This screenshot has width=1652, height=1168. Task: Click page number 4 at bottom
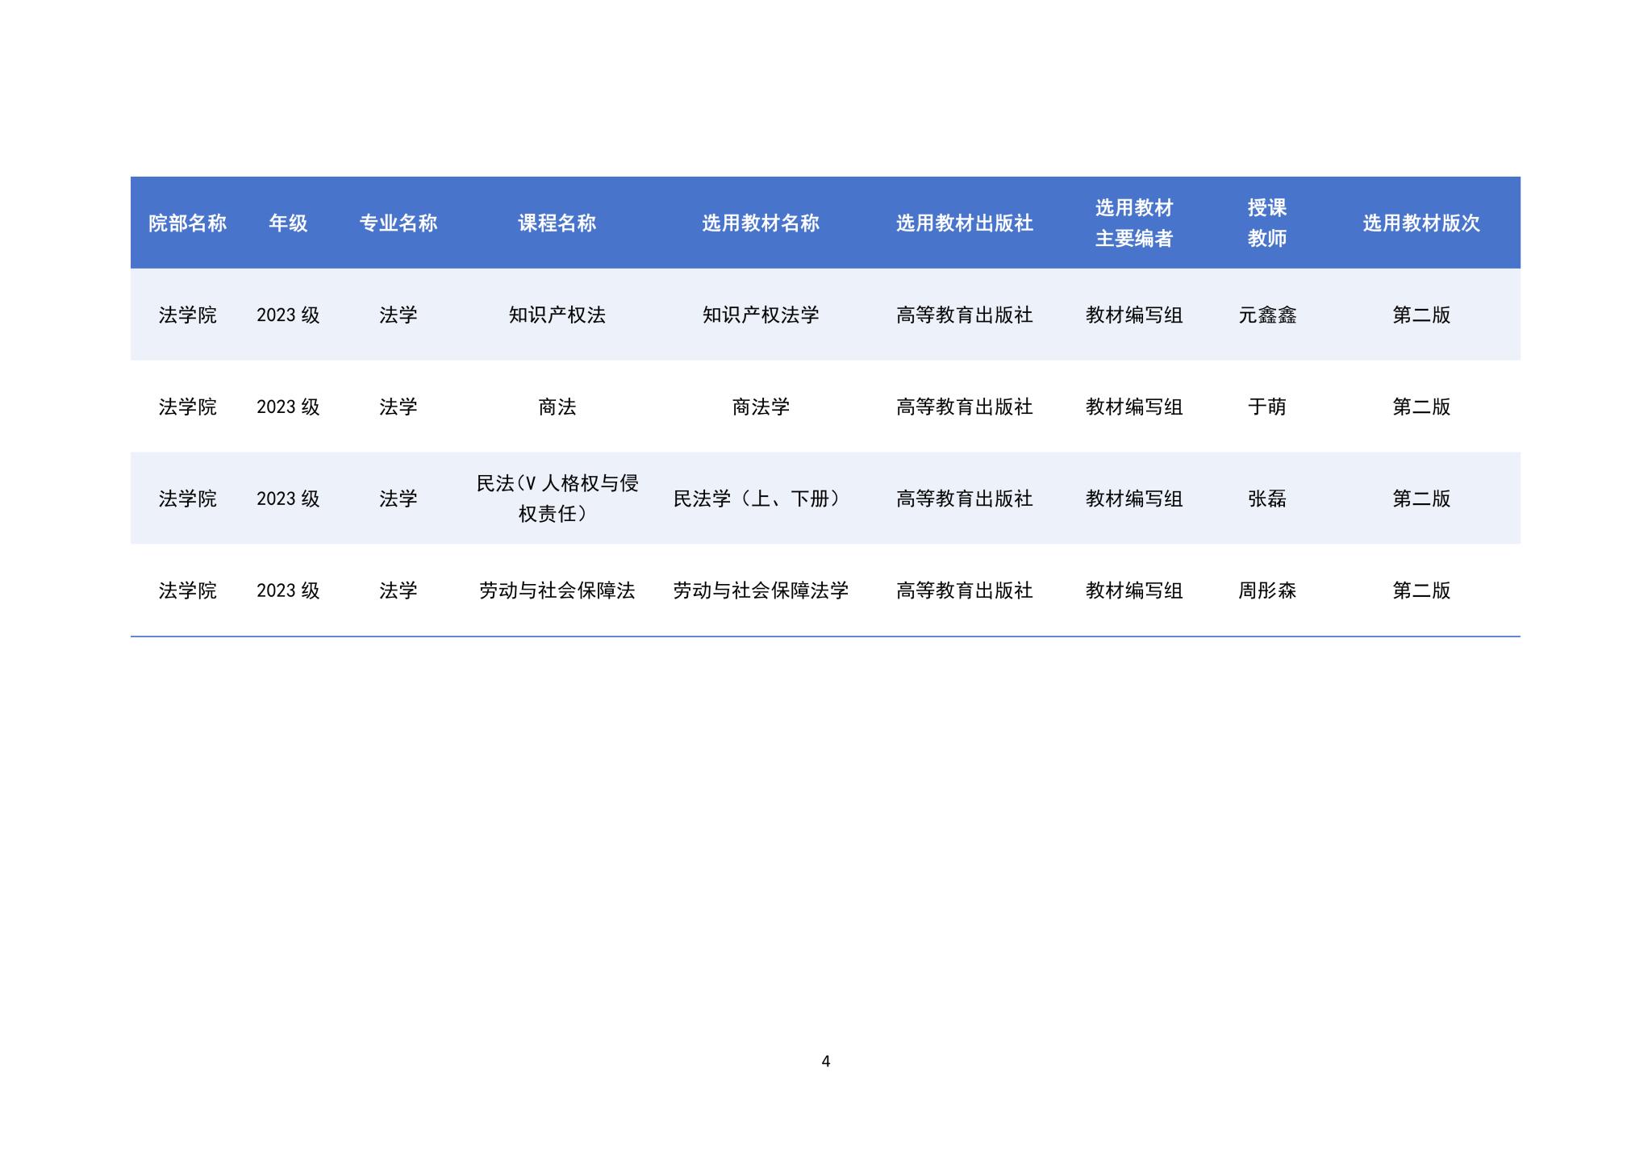coord(825,1062)
